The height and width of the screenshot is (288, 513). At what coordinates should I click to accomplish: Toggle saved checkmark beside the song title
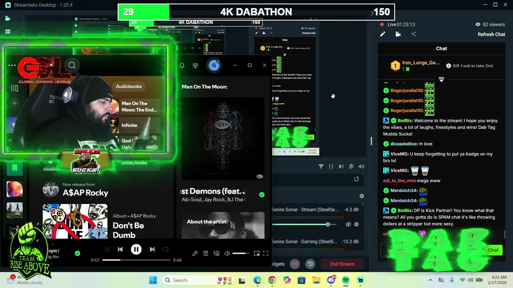tap(262, 195)
